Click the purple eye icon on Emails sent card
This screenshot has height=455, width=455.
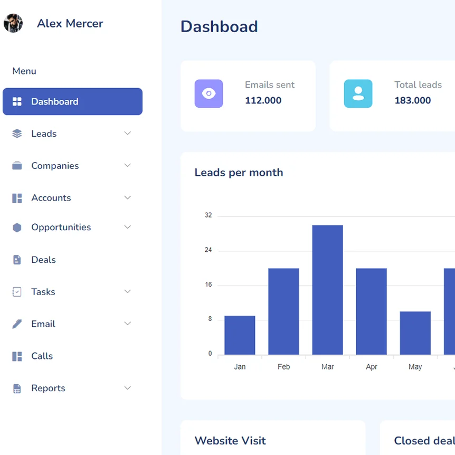[x=208, y=93]
